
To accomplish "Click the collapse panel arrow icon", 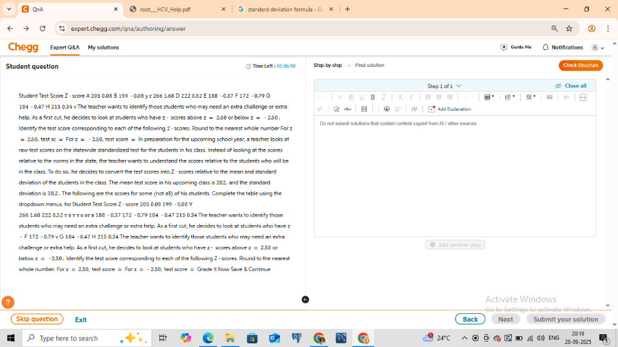I will point(305,300).
